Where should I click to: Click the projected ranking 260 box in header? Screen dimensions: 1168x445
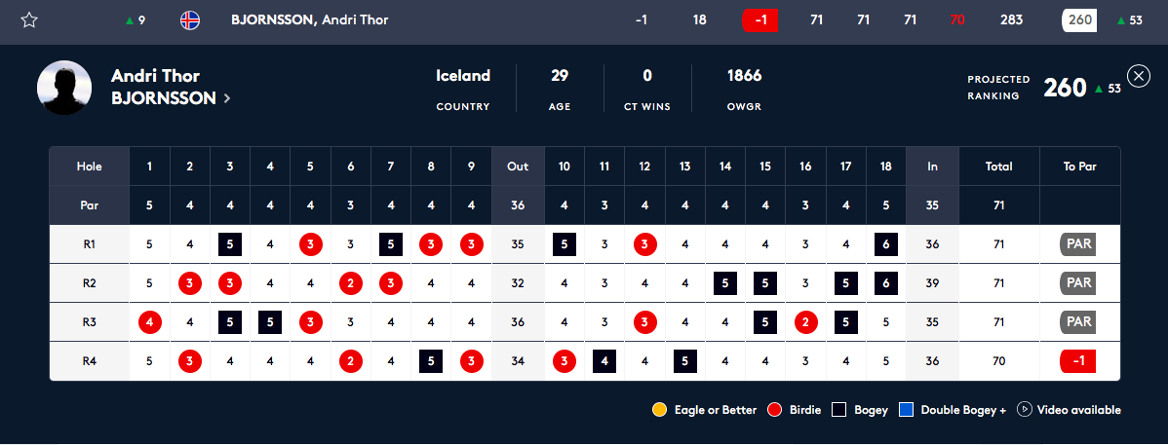pyautogui.click(x=1080, y=20)
